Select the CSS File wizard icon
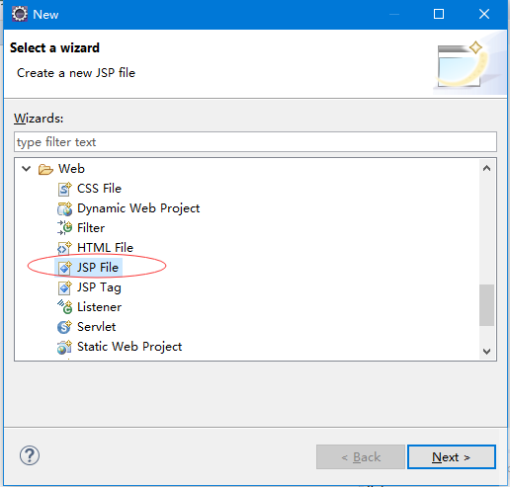 click(64, 189)
